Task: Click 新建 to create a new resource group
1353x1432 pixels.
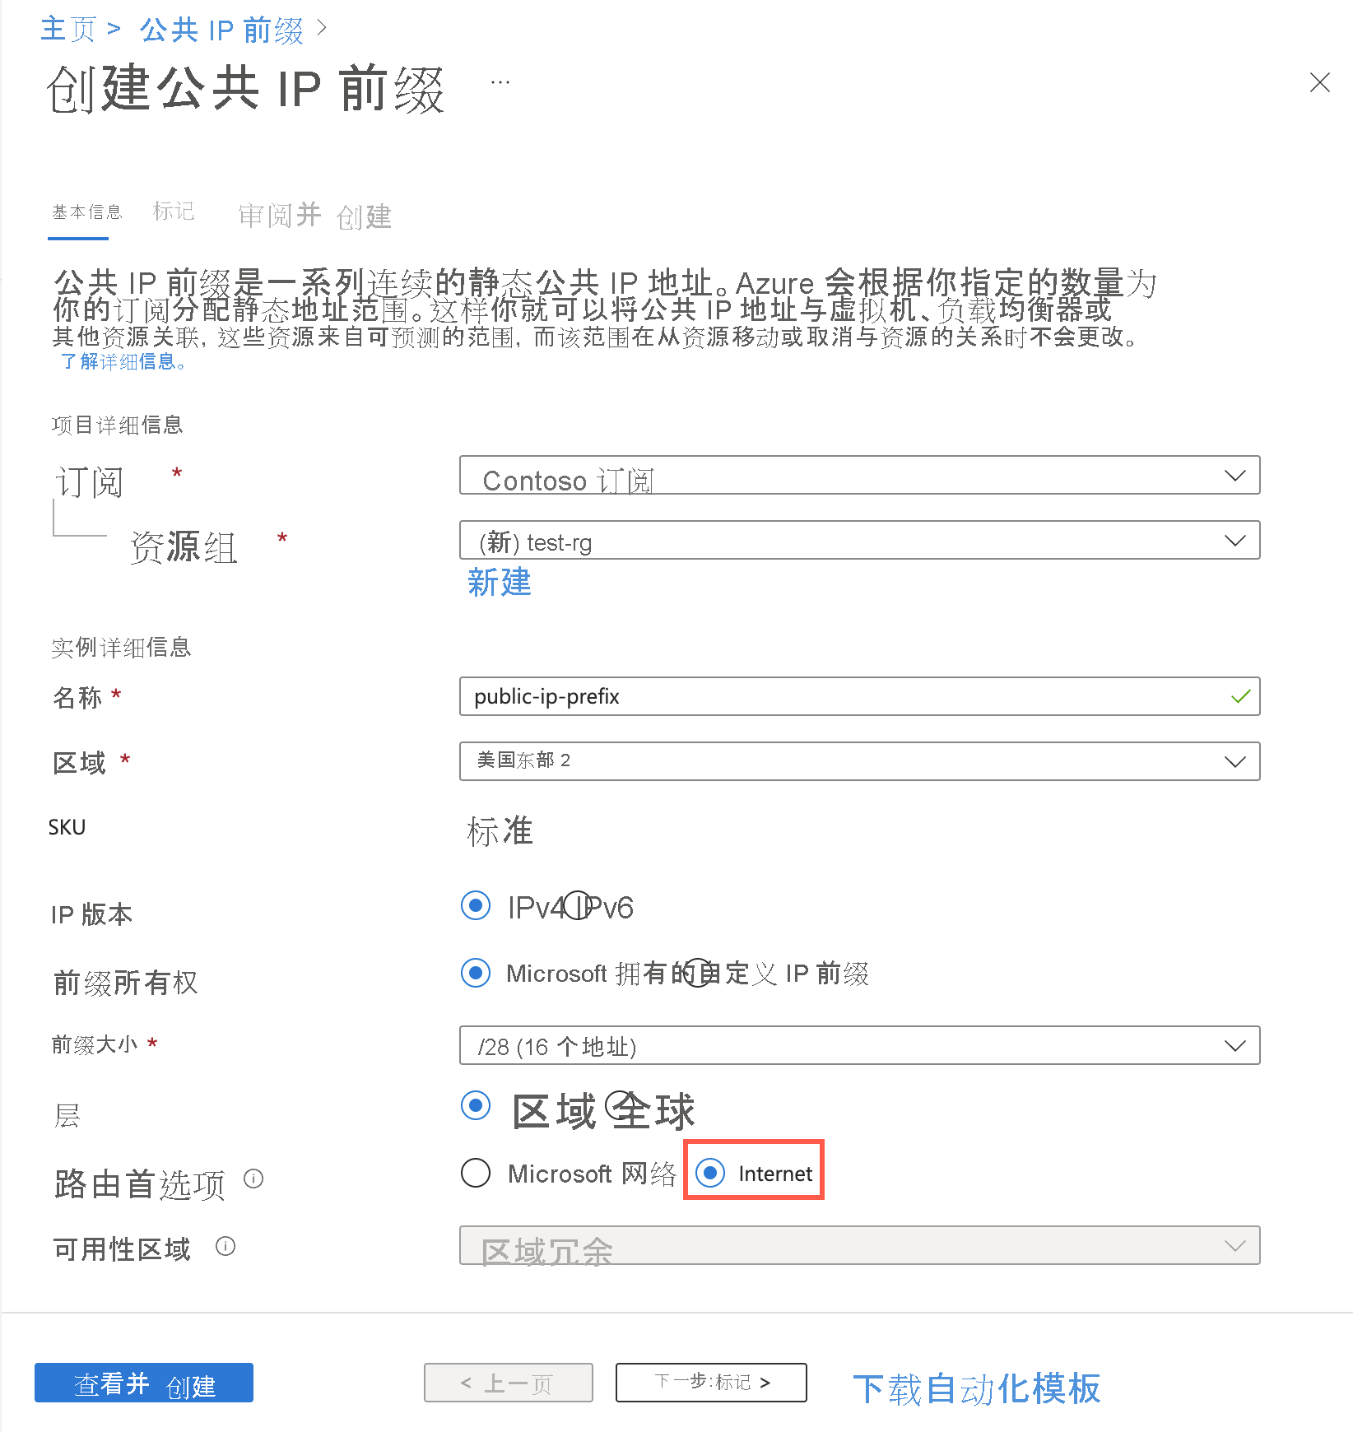Action: pos(498,583)
